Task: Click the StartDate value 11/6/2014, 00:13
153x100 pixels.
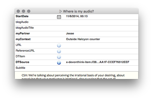Action: point(77,16)
